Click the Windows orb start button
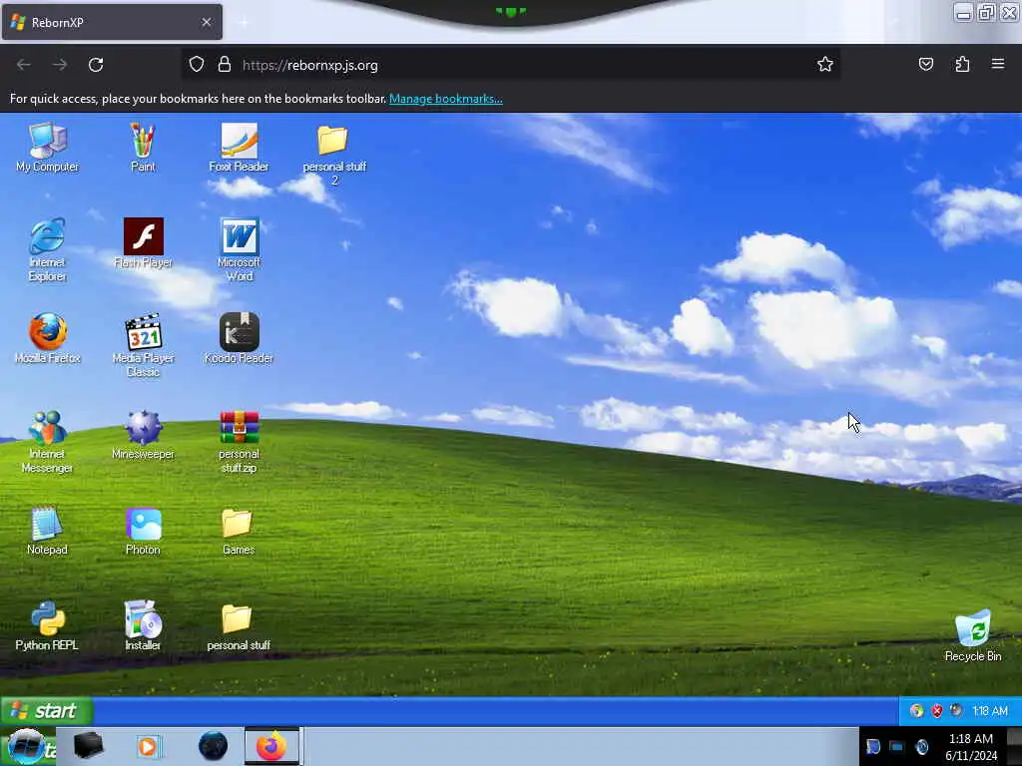 click(26, 747)
